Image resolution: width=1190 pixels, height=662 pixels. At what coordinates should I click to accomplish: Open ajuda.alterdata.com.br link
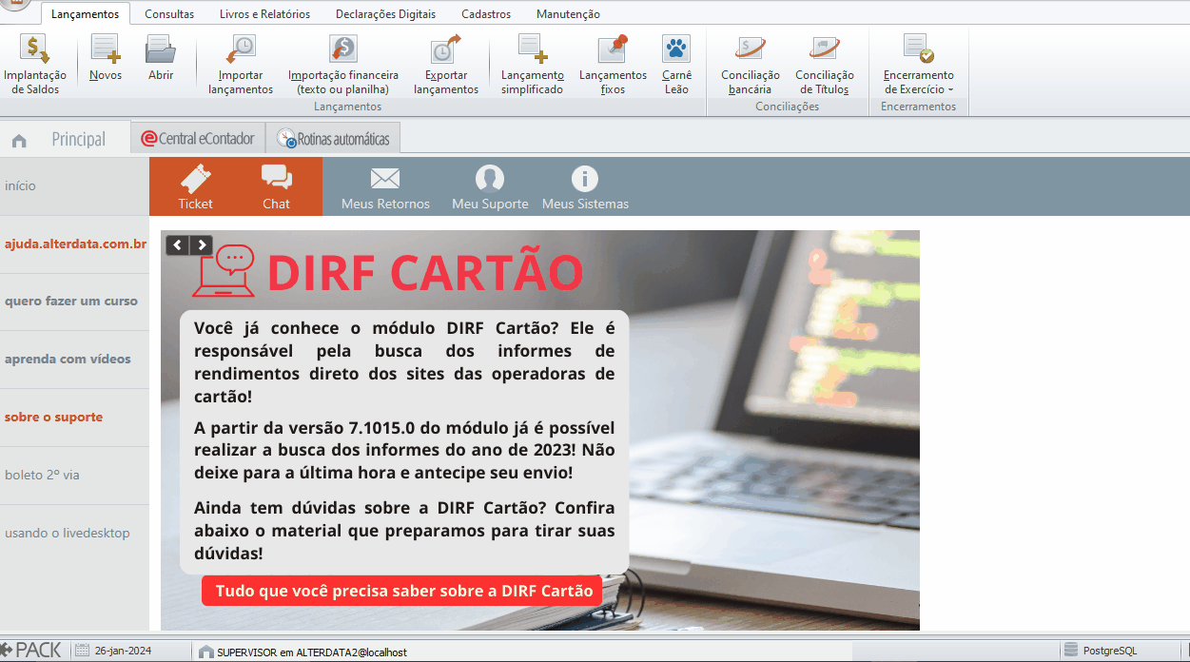75,243
